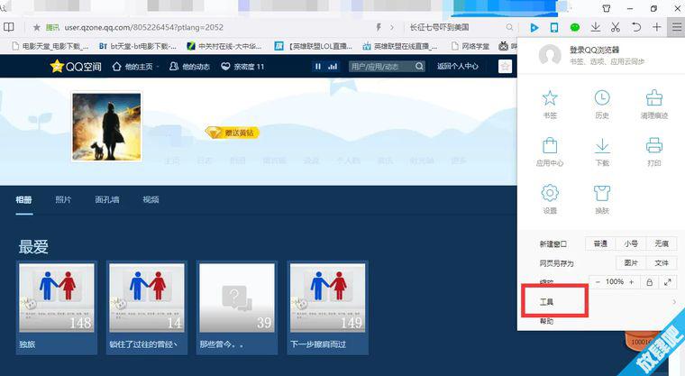Click the favorite star beside address bar
The width and height of the screenshot is (685, 376).
click(37, 27)
